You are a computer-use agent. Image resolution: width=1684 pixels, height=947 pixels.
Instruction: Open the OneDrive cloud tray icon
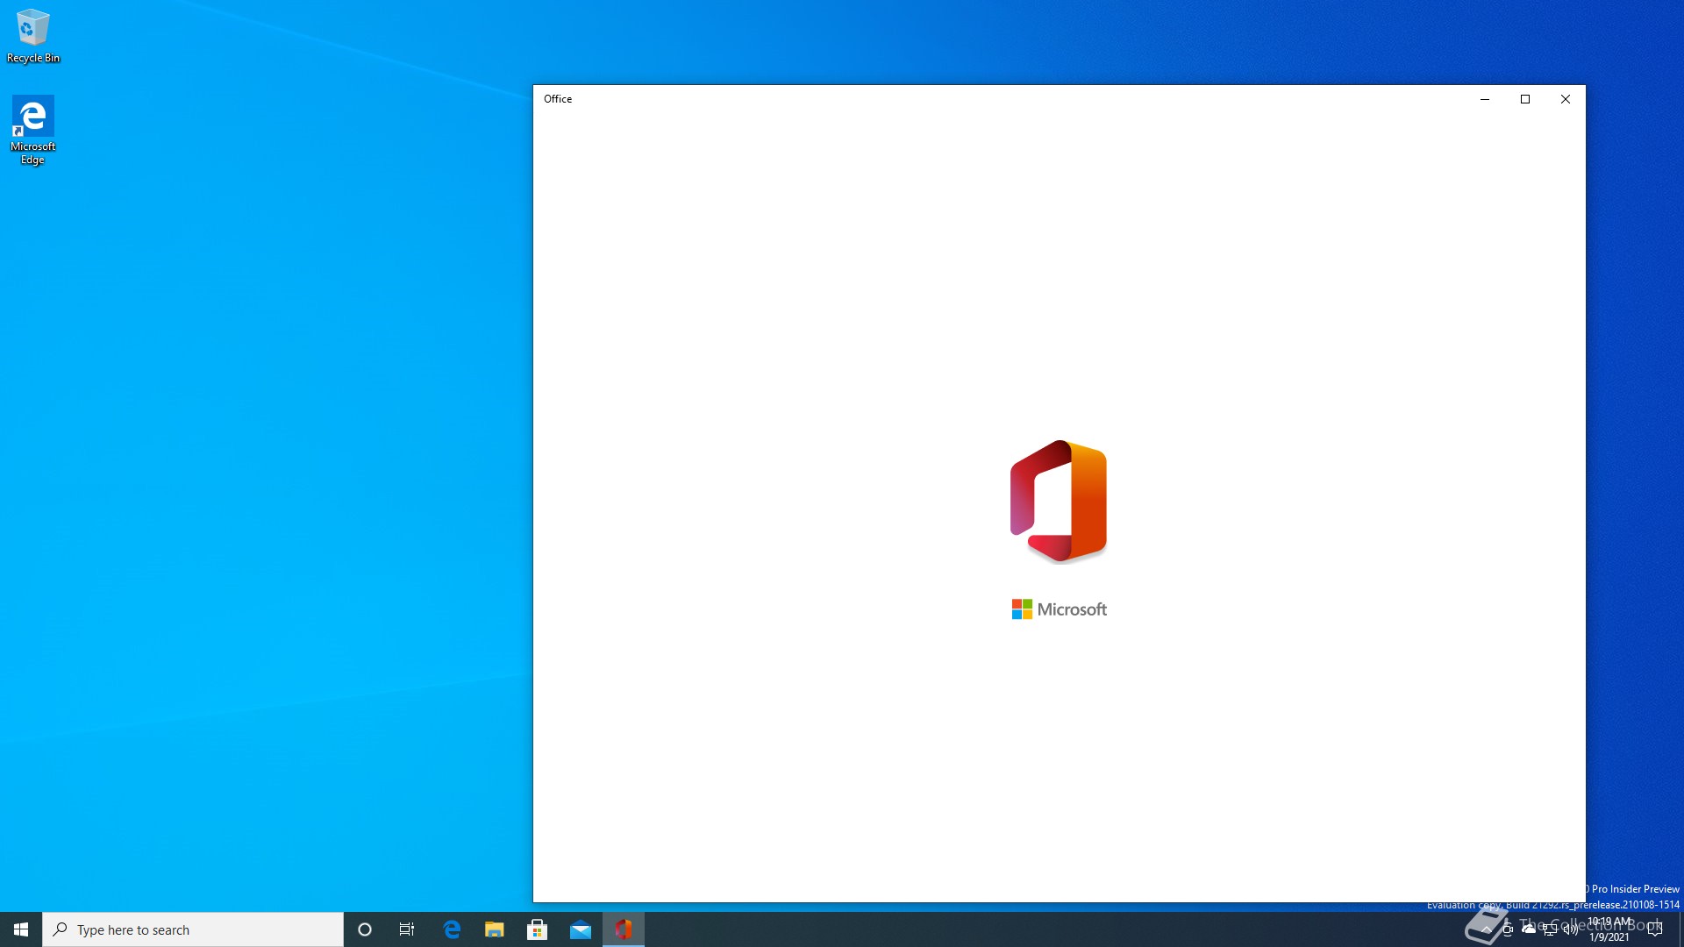point(1529,929)
